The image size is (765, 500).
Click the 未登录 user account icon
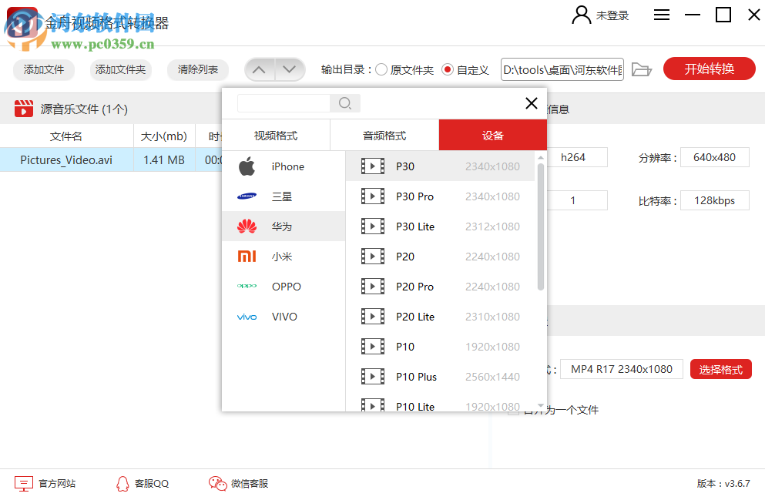[582, 15]
